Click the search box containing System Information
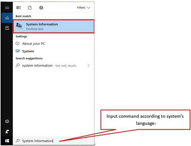This screenshot has height=146, width=191. pyautogui.click(x=54, y=141)
